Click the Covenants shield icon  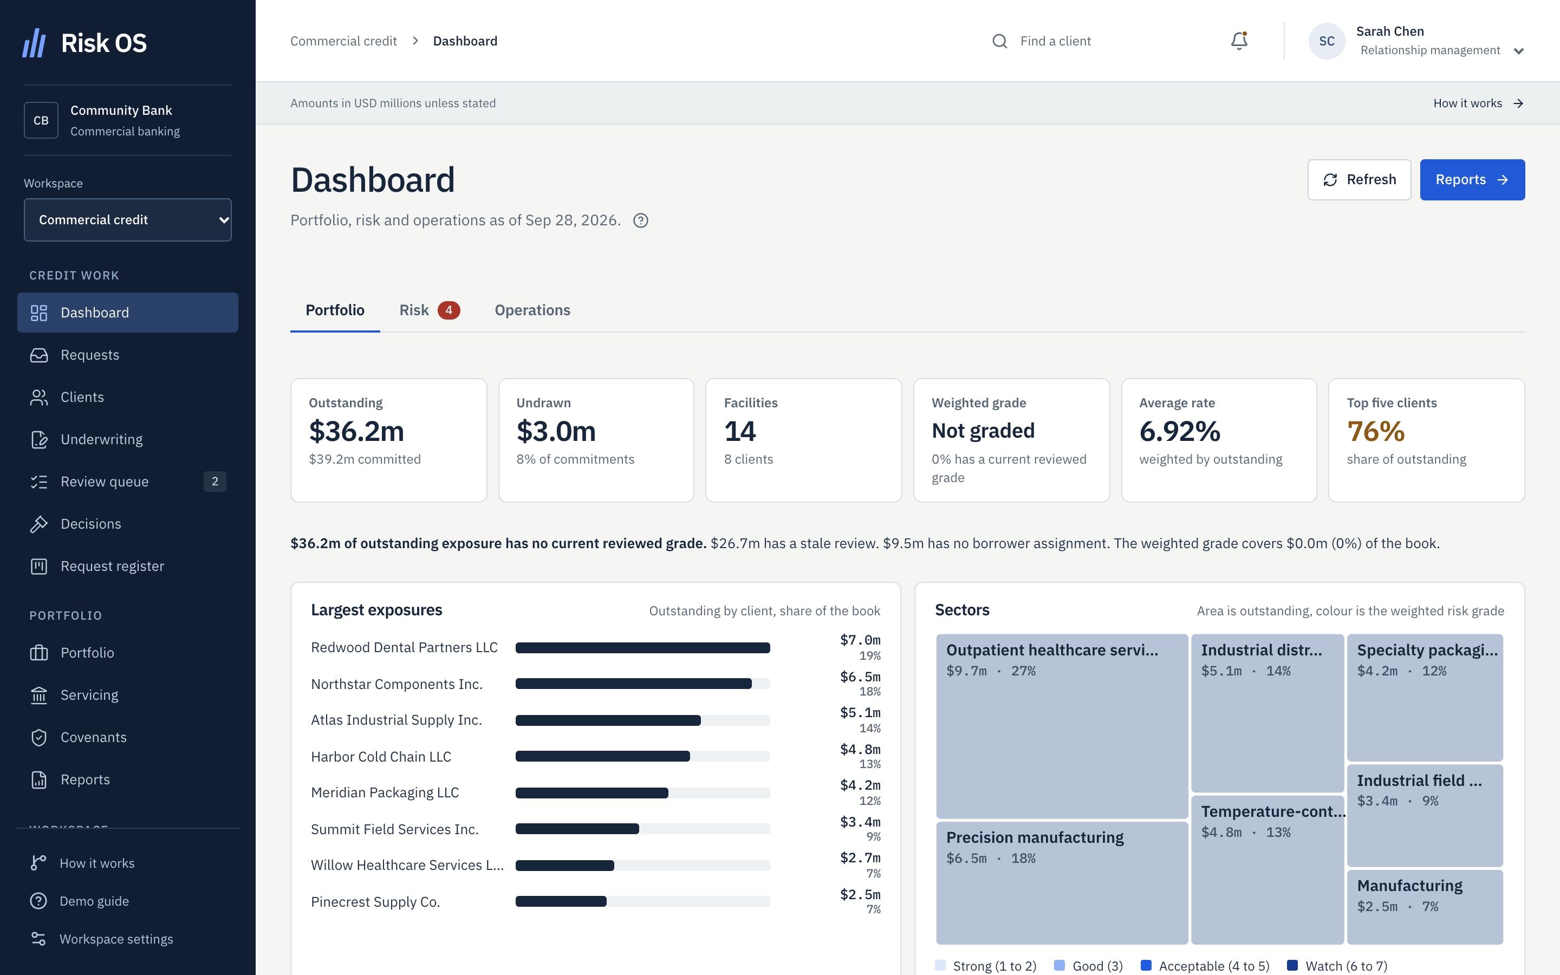pos(40,737)
